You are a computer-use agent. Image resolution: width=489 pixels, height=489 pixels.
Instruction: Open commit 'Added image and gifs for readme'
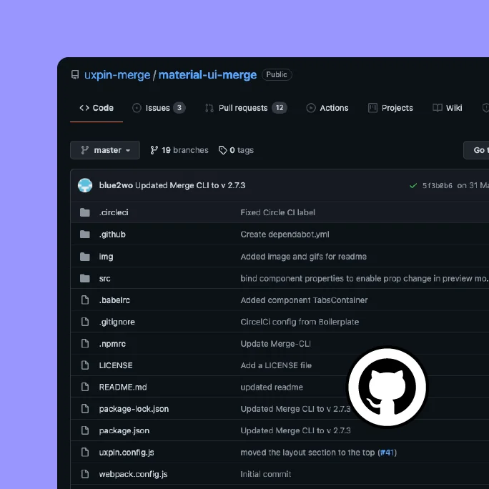point(303,257)
